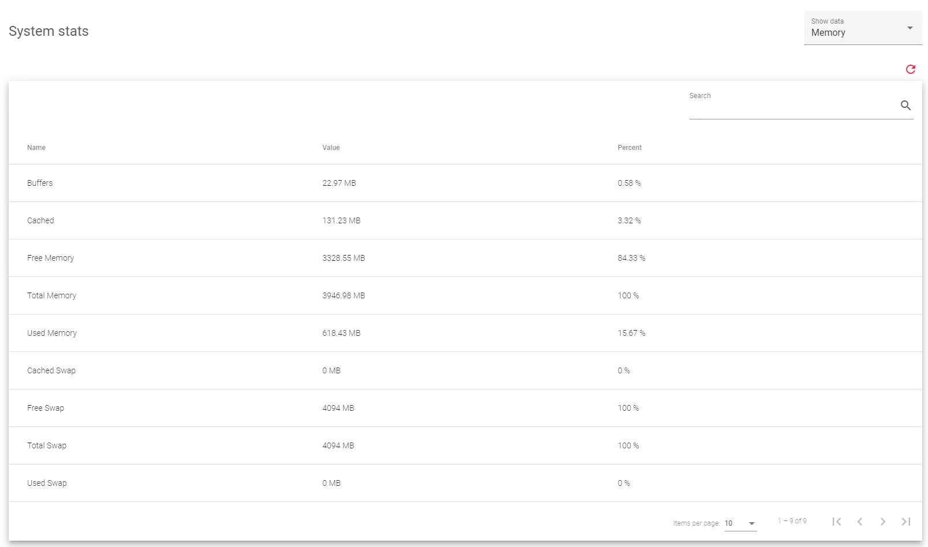Sort table by Value column header
This screenshot has width=928, height=547.
tap(331, 148)
